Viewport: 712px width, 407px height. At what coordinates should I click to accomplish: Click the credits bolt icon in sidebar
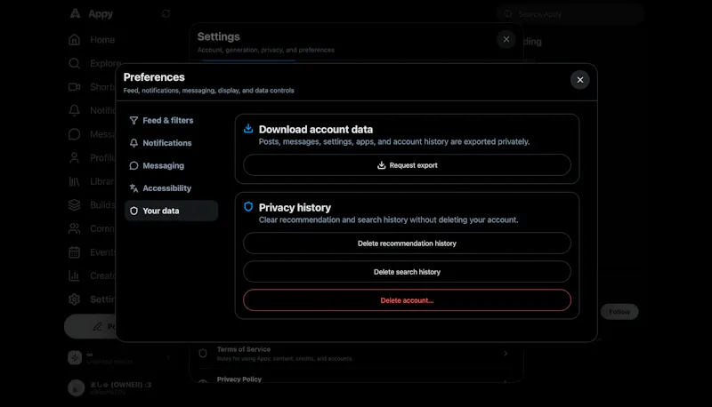(x=75, y=357)
